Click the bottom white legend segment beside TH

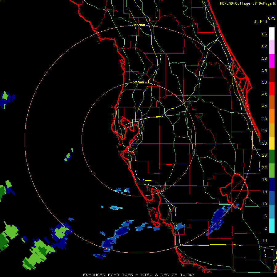[272, 239]
